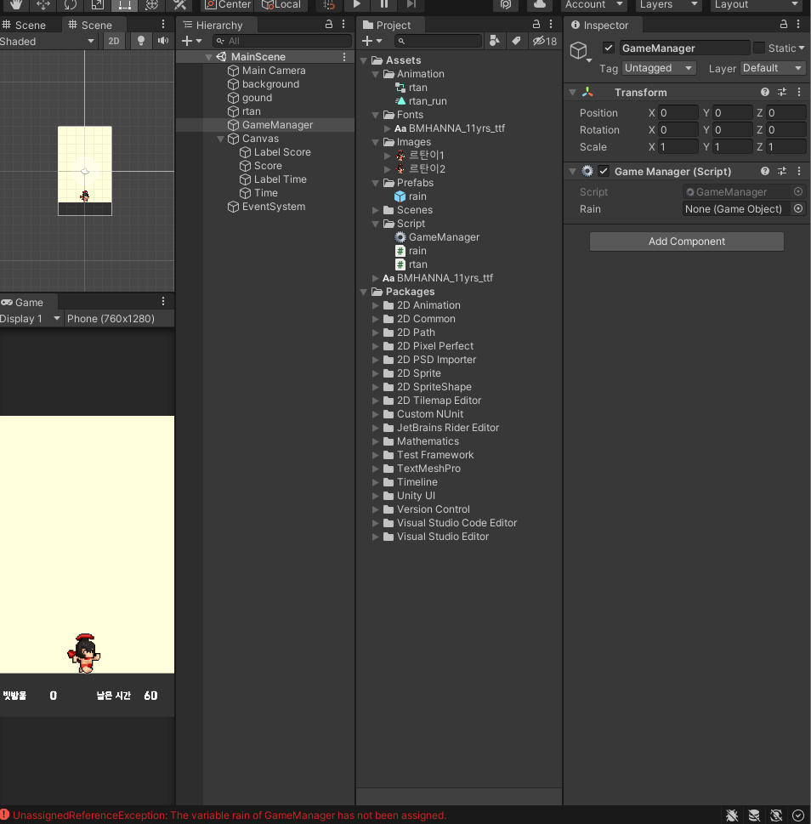Open the Project create plus button

pos(371,41)
